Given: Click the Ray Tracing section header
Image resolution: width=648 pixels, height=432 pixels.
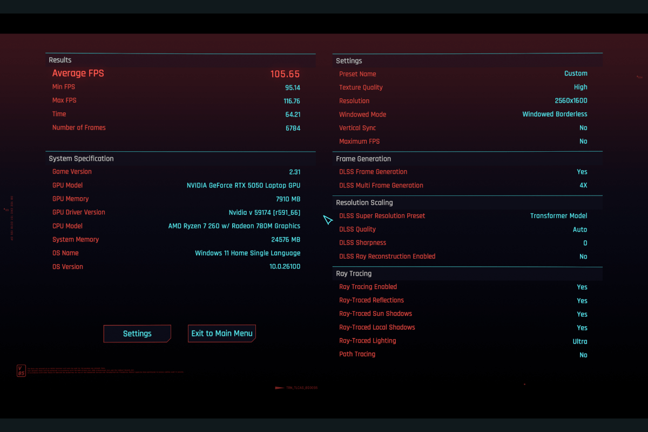Looking at the screenshot, I should click(354, 273).
